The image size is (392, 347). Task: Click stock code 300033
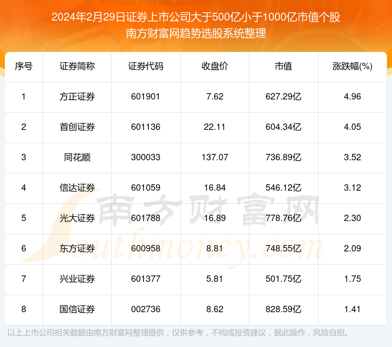pyautogui.click(x=146, y=157)
